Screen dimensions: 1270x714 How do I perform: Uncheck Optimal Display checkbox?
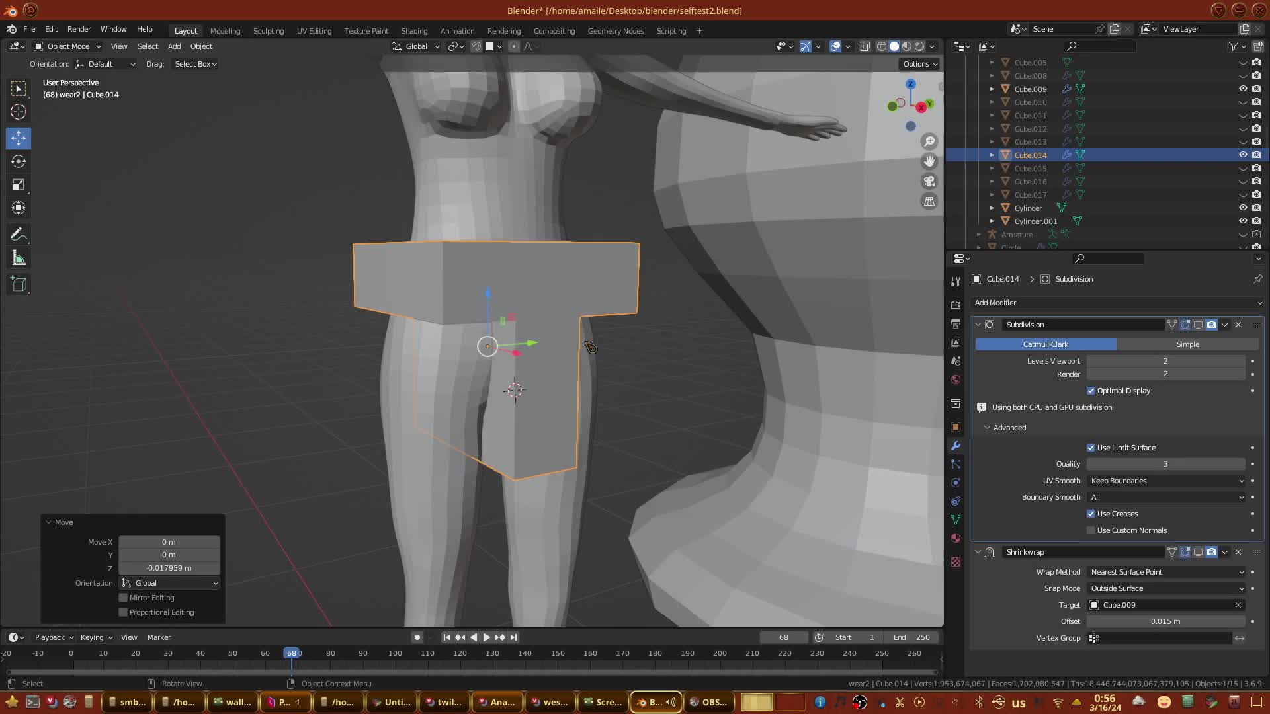(1091, 391)
